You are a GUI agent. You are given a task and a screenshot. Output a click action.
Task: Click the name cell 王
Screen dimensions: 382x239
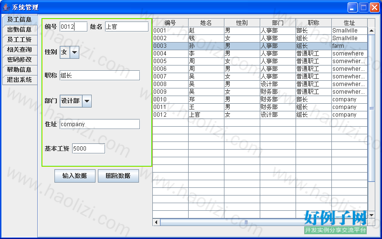tap(206, 107)
